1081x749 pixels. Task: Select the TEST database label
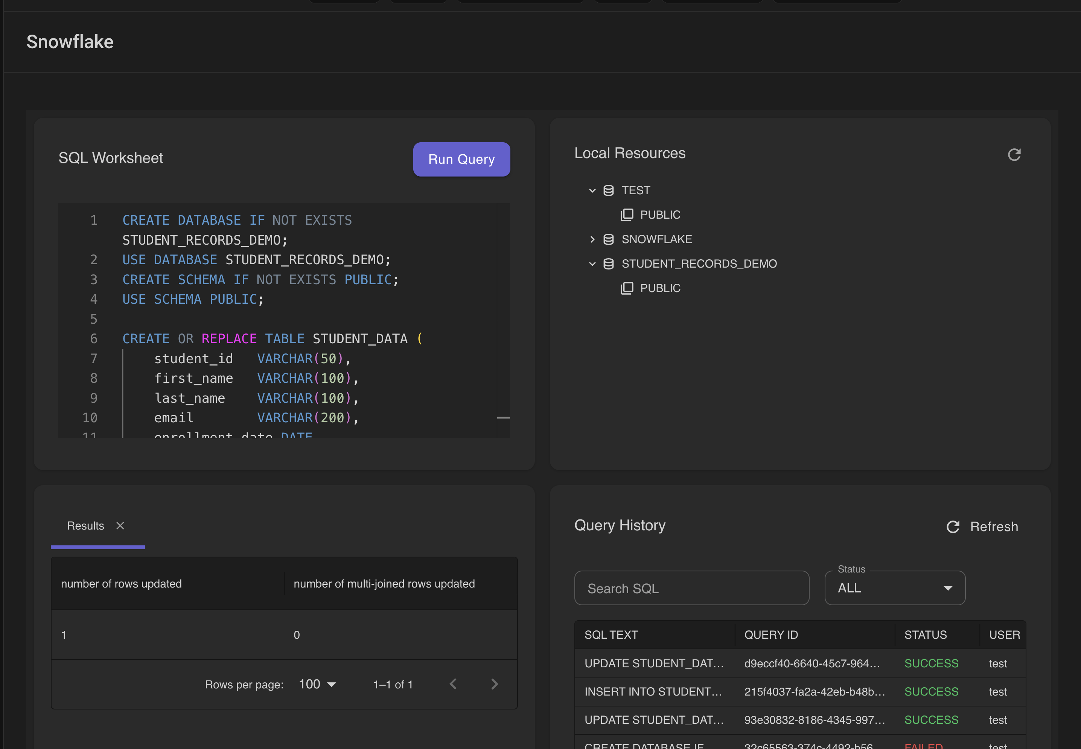tap(636, 190)
